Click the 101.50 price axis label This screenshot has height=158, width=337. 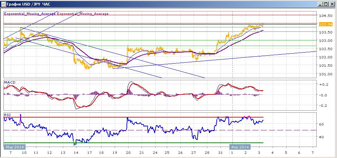pyautogui.click(x=325, y=66)
